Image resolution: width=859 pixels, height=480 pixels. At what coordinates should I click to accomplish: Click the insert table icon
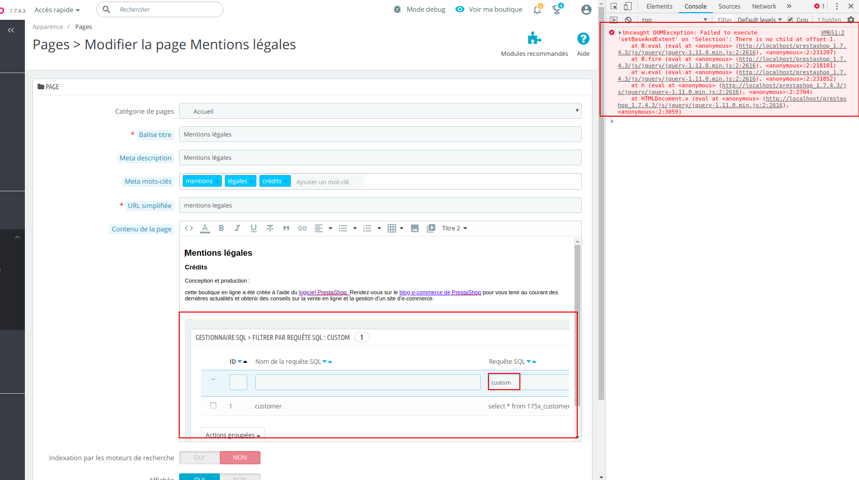tap(392, 228)
